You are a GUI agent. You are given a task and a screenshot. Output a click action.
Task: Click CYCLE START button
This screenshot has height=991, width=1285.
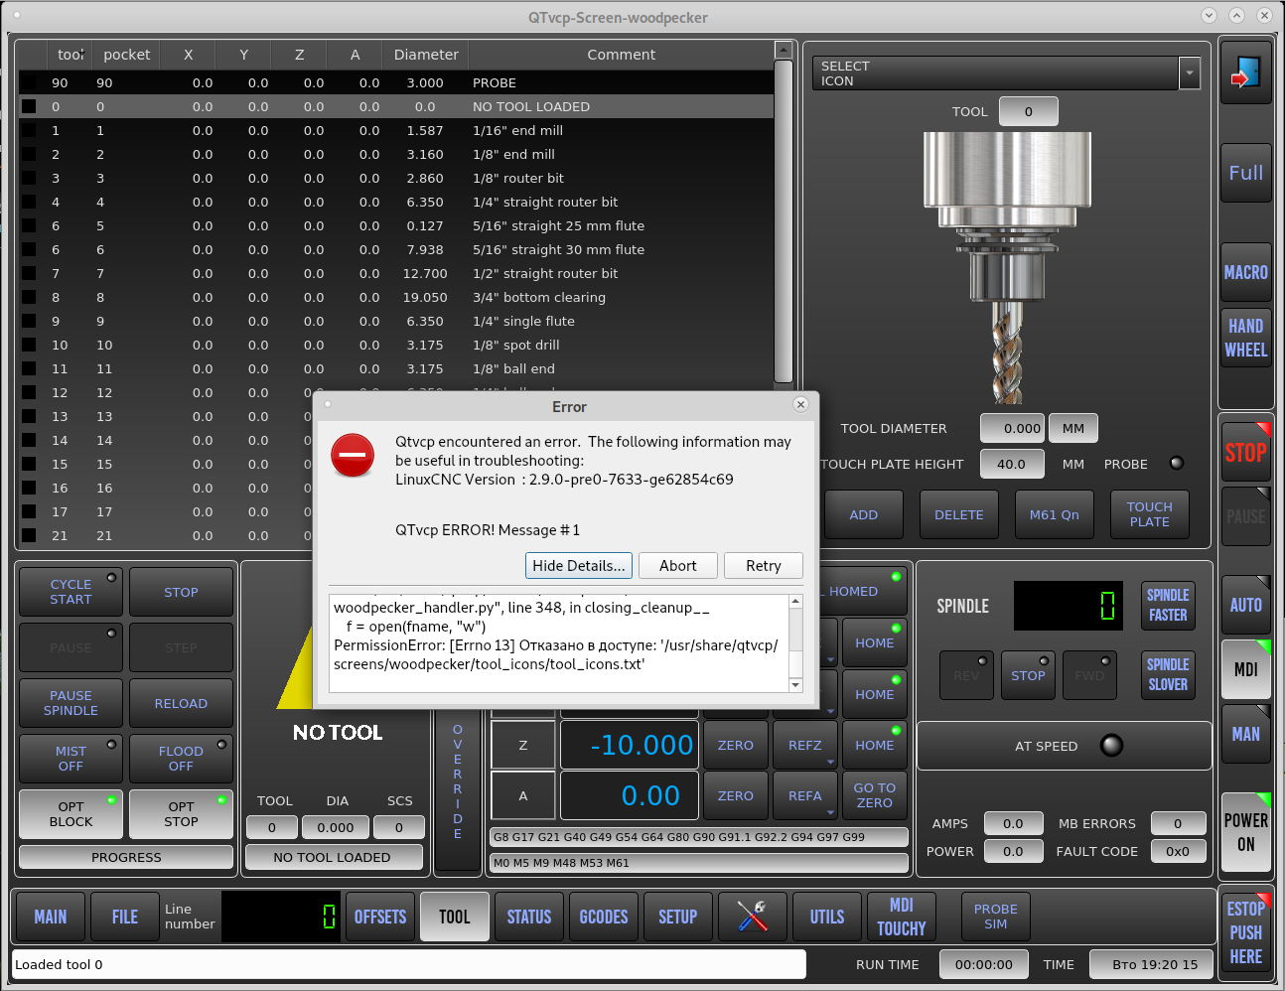[71, 592]
